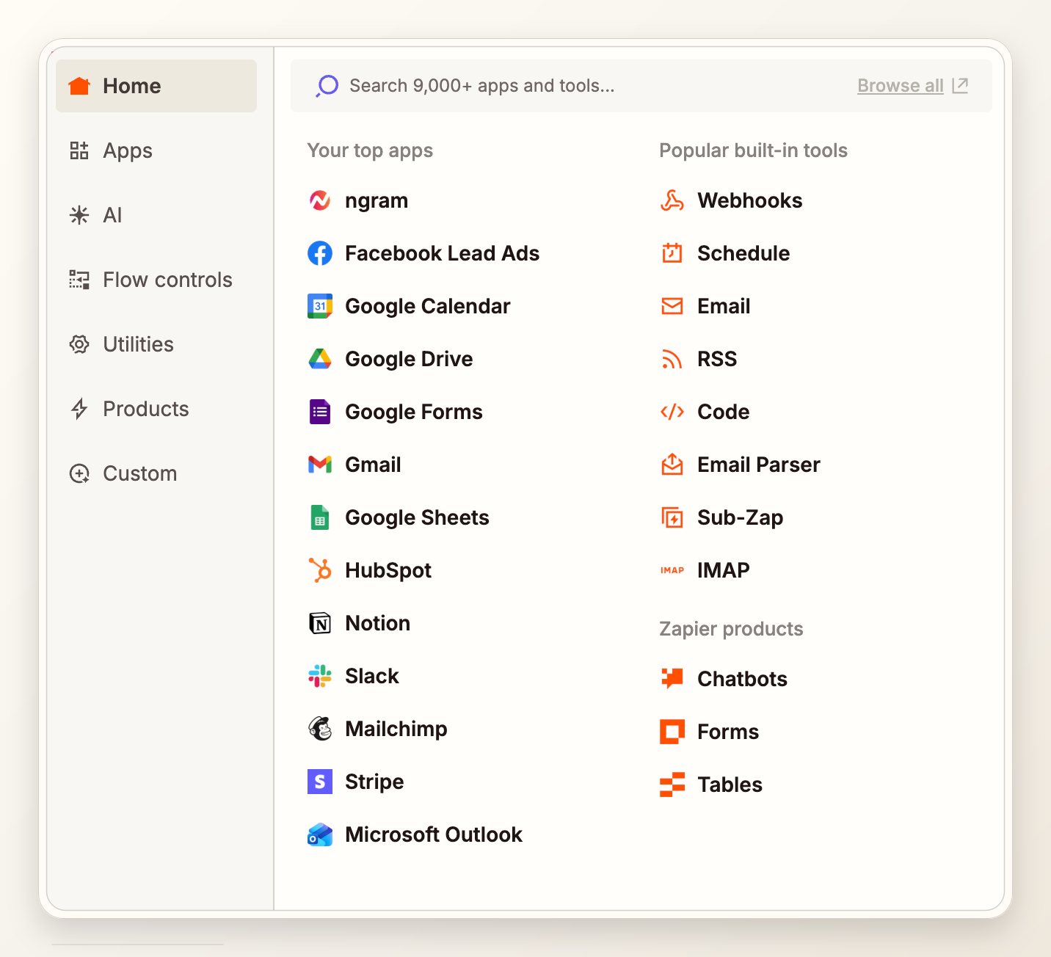Click the Tables product icon

(672, 785)
